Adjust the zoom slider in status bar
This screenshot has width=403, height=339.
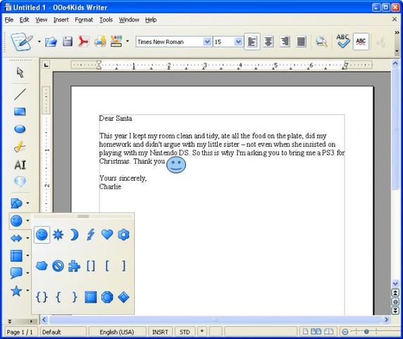coord(366,332)
